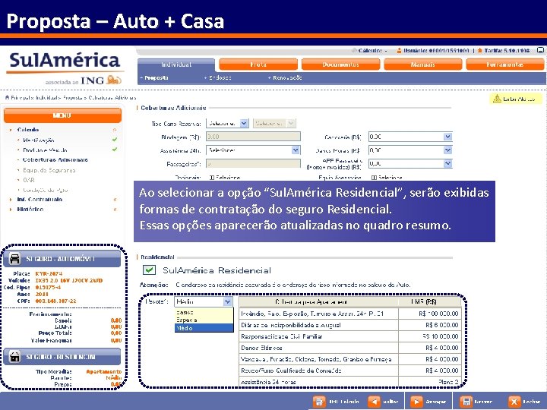Click the Usuário person icon in top bar

(x=399, y=51)
